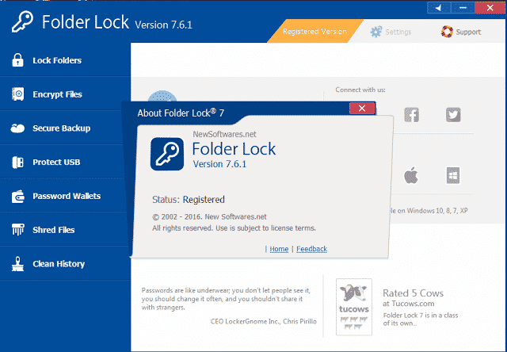
Task: Click the Feedback link in About dialog
Action: tap(311, 249)
